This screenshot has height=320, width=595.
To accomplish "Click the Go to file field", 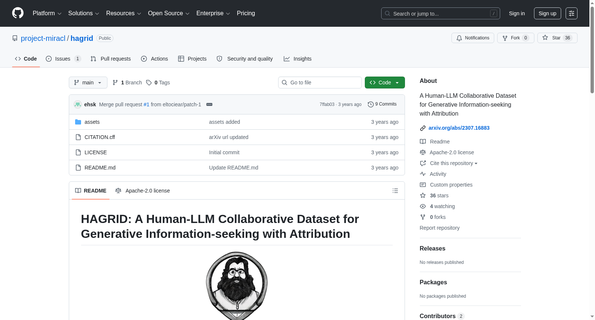I will (320, 83).
